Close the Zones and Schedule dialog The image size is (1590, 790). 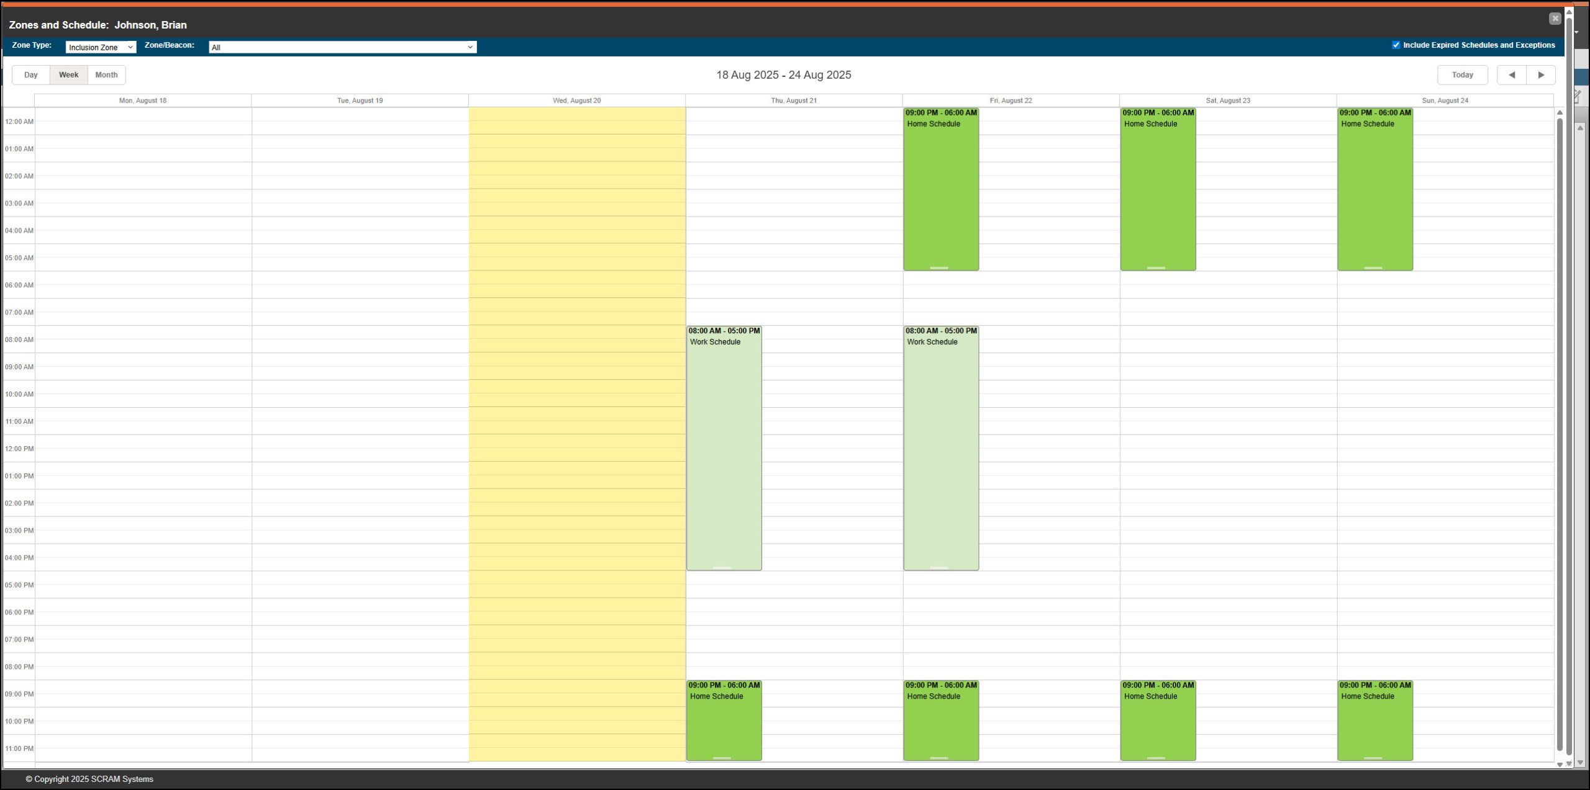pos(1555,19)
